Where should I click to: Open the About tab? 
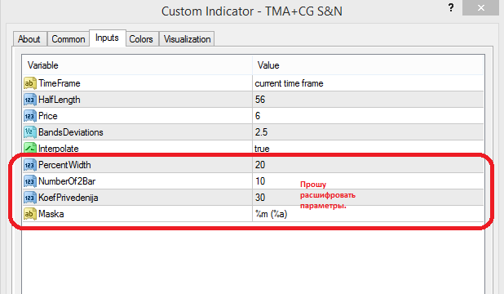point(30,39)
